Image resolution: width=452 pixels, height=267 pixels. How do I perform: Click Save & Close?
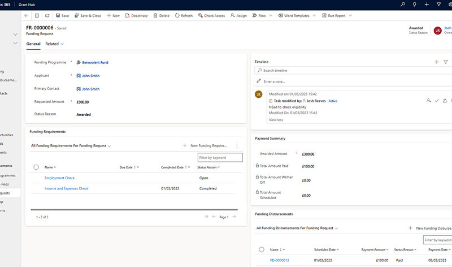tap(88, 16)
